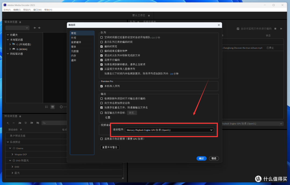The width and height of the screenshot is (290, 185).
Task: Expand the C: (本地磁盘) node
Action: [x=10, y=44]
